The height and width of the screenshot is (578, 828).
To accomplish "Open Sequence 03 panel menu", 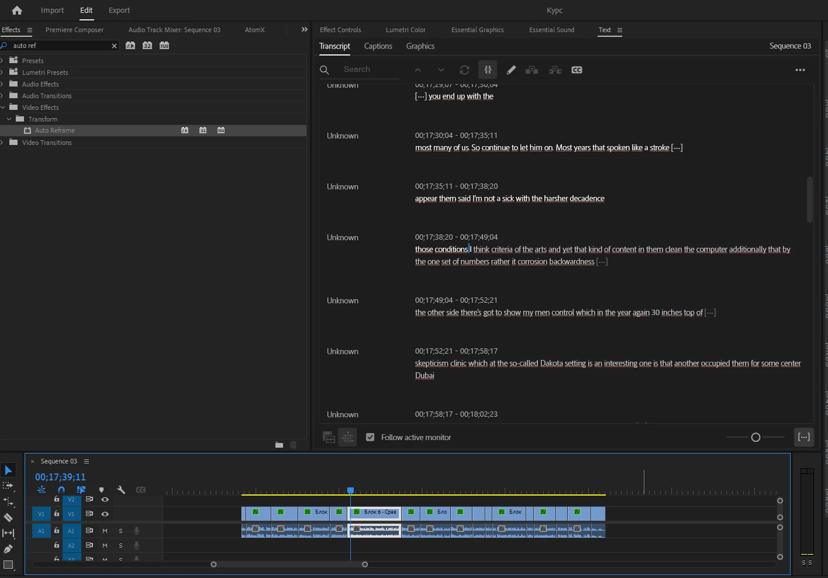I will point(87,461).
